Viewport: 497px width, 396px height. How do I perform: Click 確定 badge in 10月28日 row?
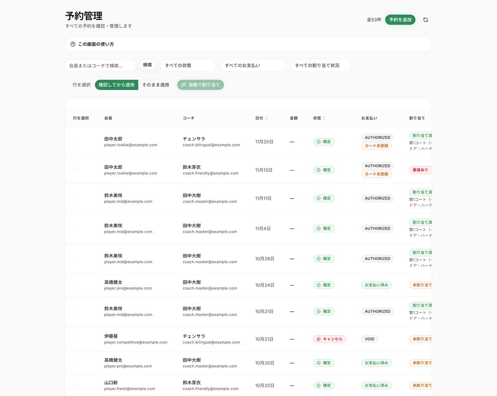[x=324, y=259]
